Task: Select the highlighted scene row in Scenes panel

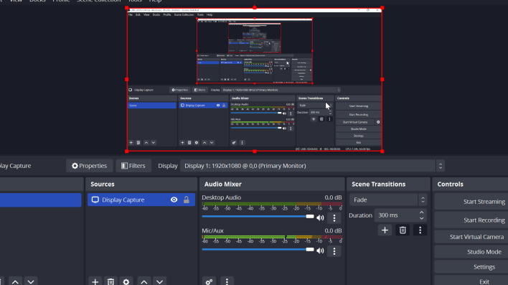Action: (x=40, y=200)
